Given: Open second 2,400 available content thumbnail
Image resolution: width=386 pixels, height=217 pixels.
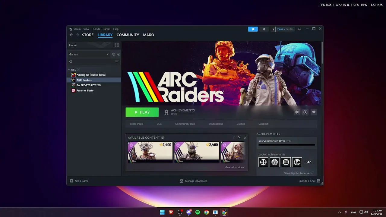Looking at the screenshot, I should click(x=197, y=152).
